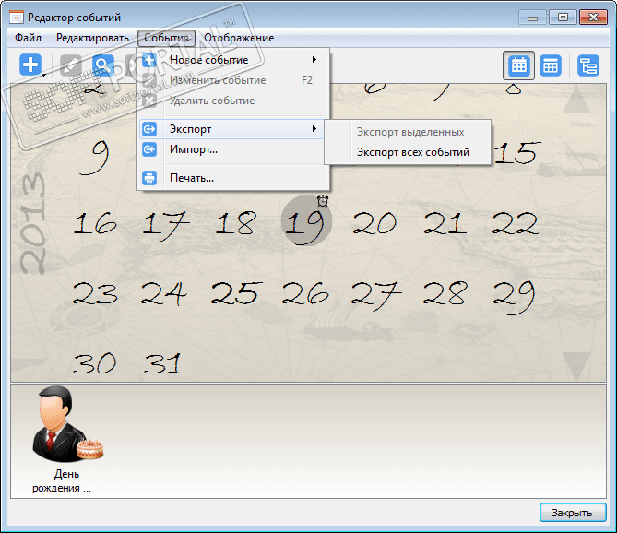This screenshot has height=533, width=617.
Task: Select day 18 in the calendar
Action: (x=236, y=222)
